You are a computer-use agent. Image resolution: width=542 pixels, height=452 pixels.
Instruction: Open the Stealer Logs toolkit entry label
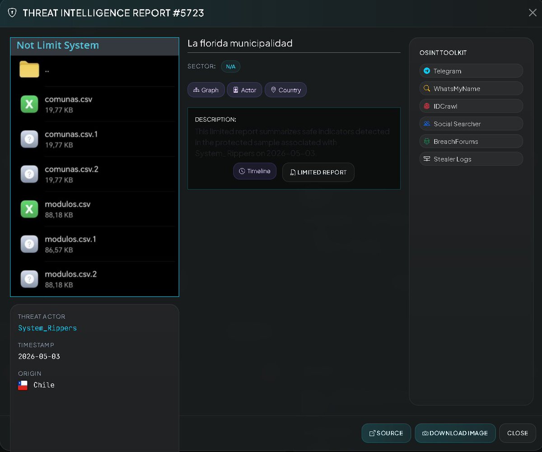(x=453, y=159)
